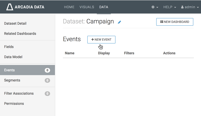View Related Dashboards in sidebar
Image resolution: width=201 pixels, height=116 pixels.
[20, 34]
